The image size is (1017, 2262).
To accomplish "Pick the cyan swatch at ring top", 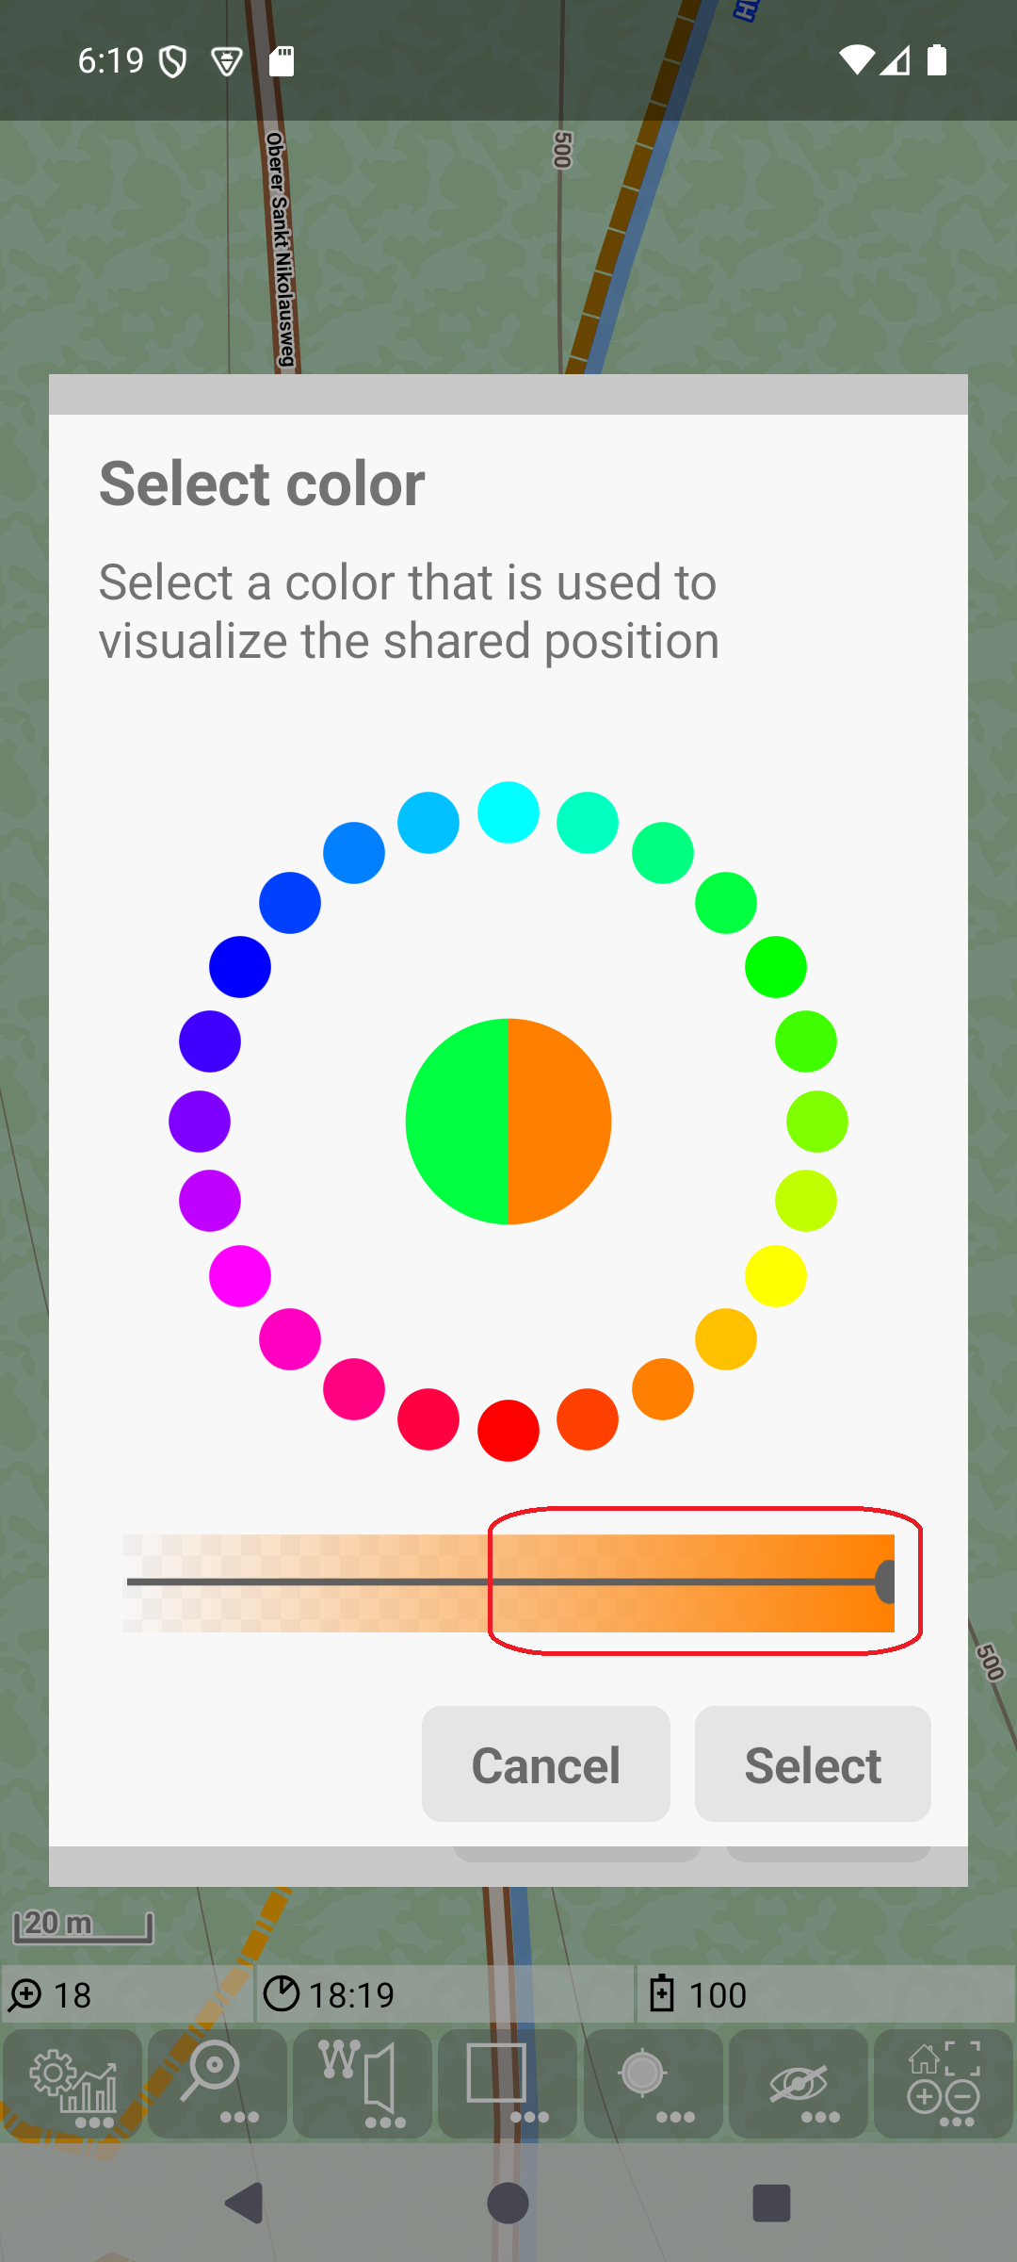I will coord(508,812).
